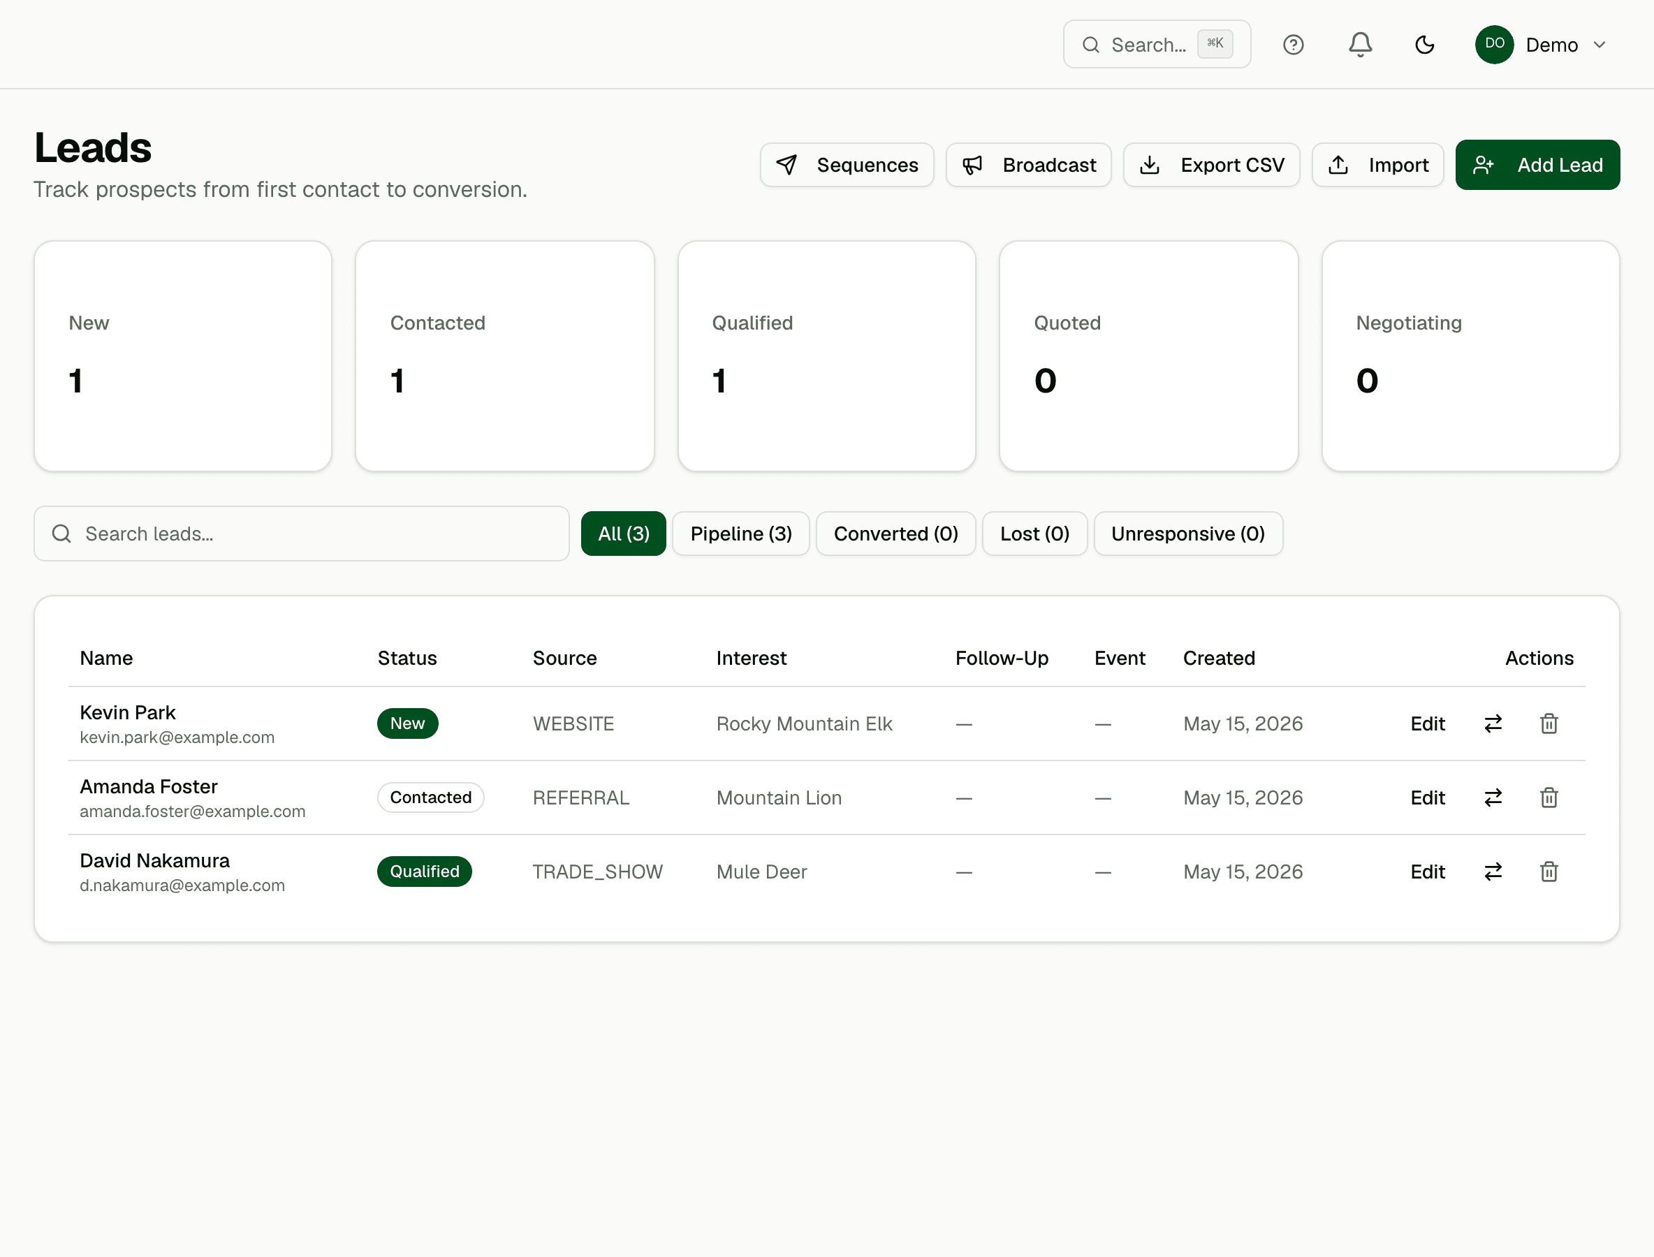Click the Created column header
The image size is (1654, 1257).
click(1218, 658)
